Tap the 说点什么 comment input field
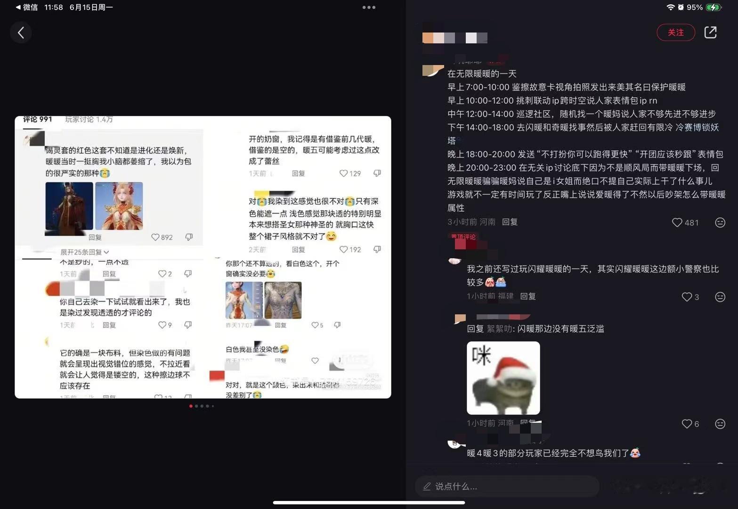 507,486
